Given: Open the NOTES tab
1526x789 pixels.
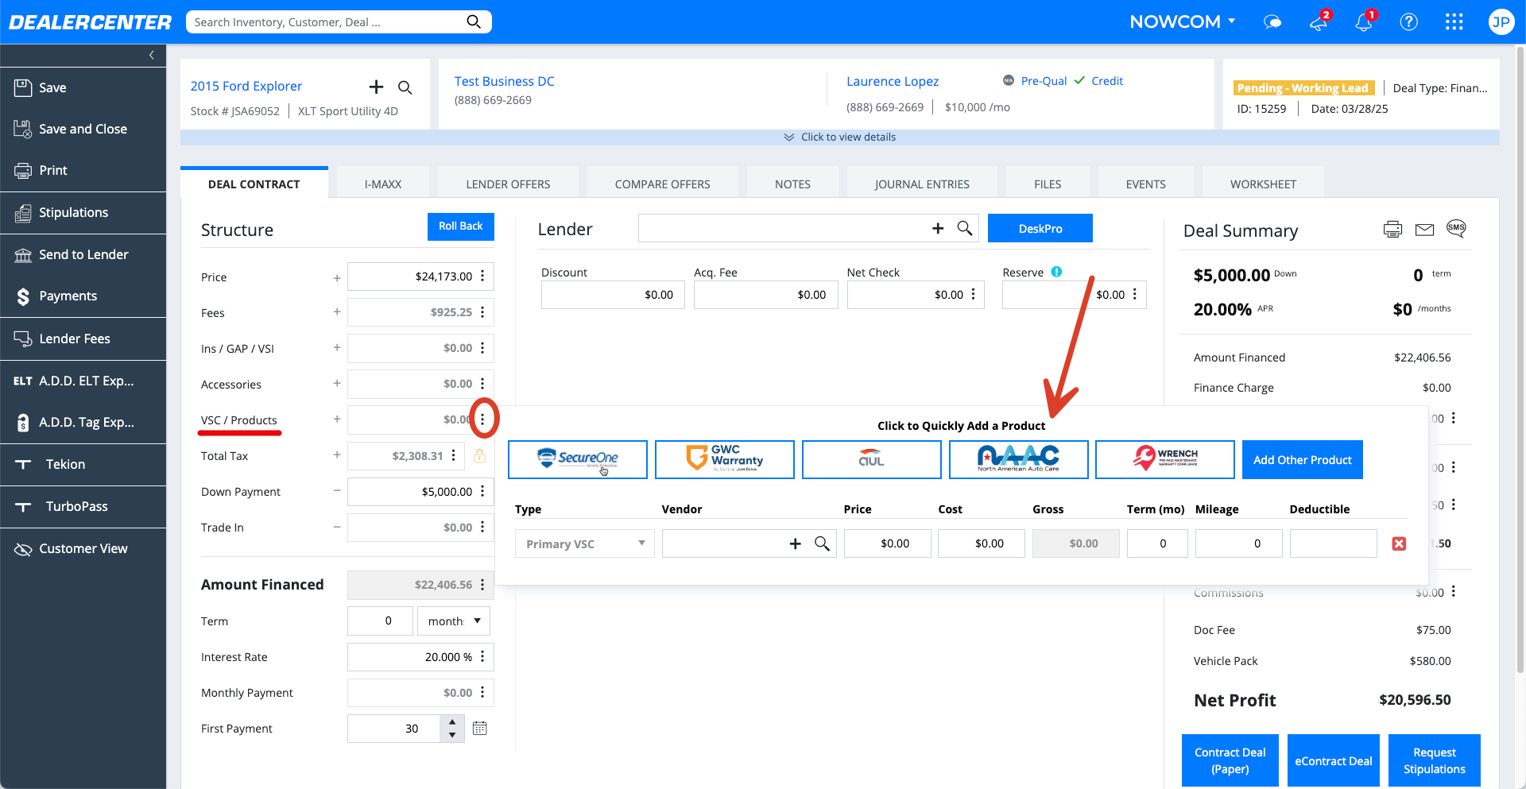Looking at the screenshot, I should pyautogui.click(x=792, y=184).
